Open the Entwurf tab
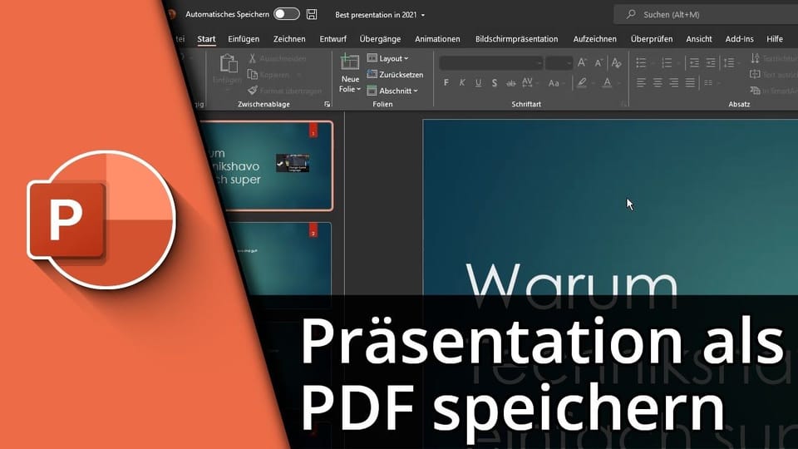The image size is (798, 449). coord(332,39)
